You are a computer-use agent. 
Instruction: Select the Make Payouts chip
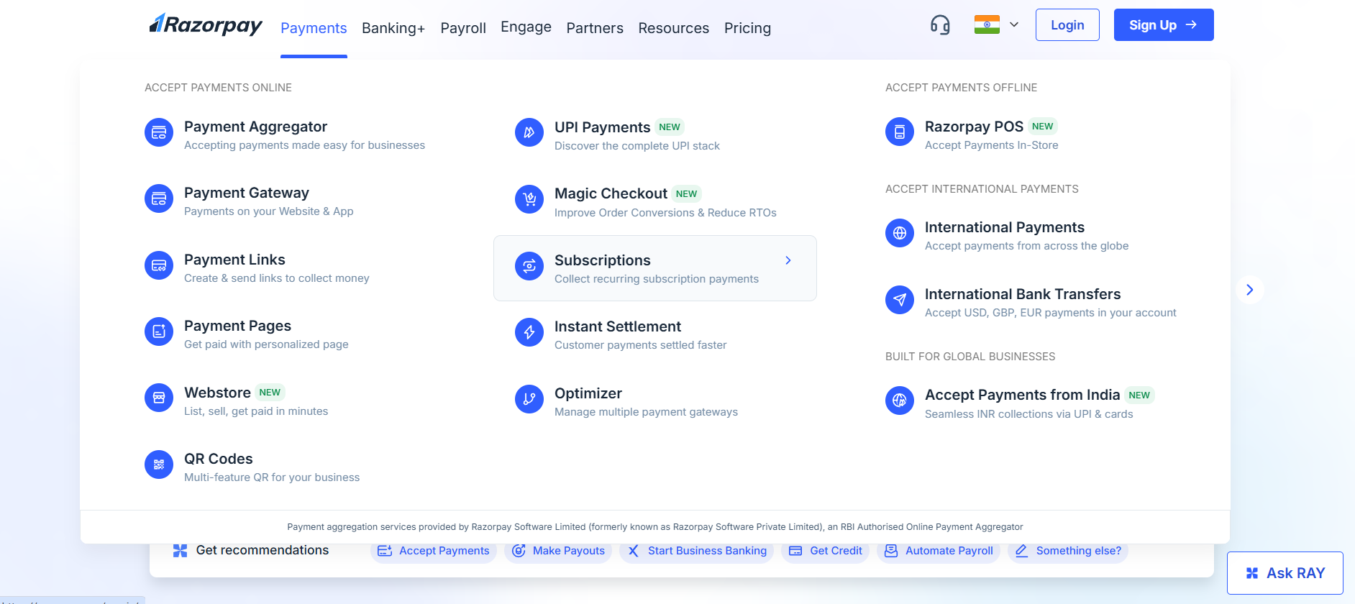click(x=558, y=551)
